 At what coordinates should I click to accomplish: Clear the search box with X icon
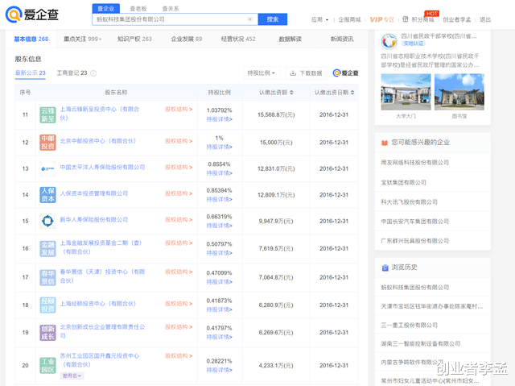250,19
